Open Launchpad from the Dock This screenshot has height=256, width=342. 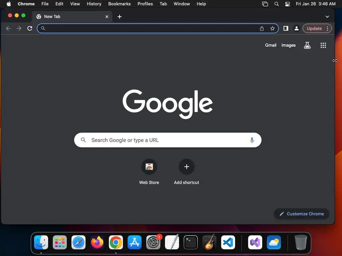point(60,242)
